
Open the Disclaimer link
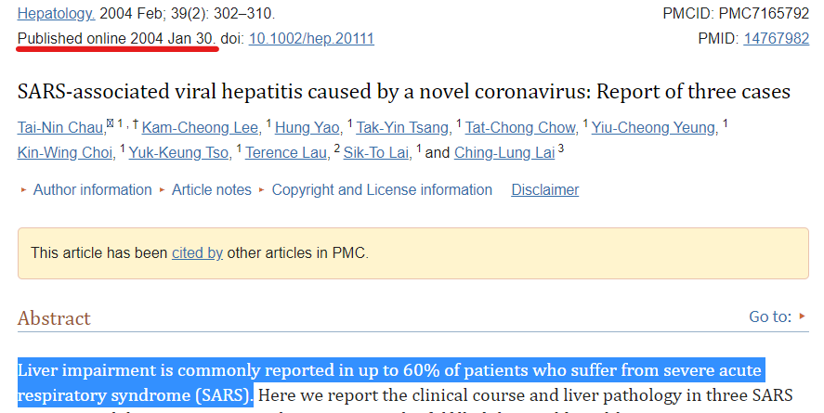pos(545,190)
